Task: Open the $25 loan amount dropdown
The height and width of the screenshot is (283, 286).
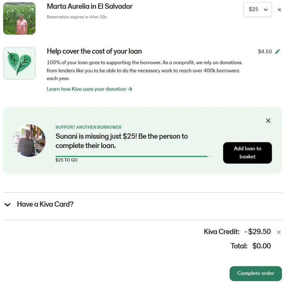Action: pos(257,10)
